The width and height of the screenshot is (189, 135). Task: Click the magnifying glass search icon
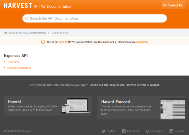coord(27,18)
